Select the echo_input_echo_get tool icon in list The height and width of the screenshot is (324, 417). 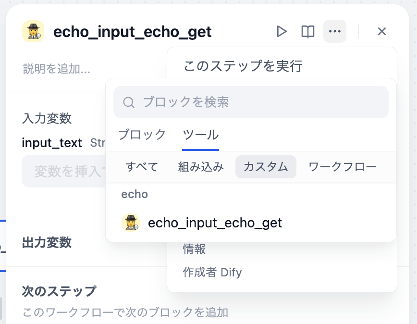130,223
